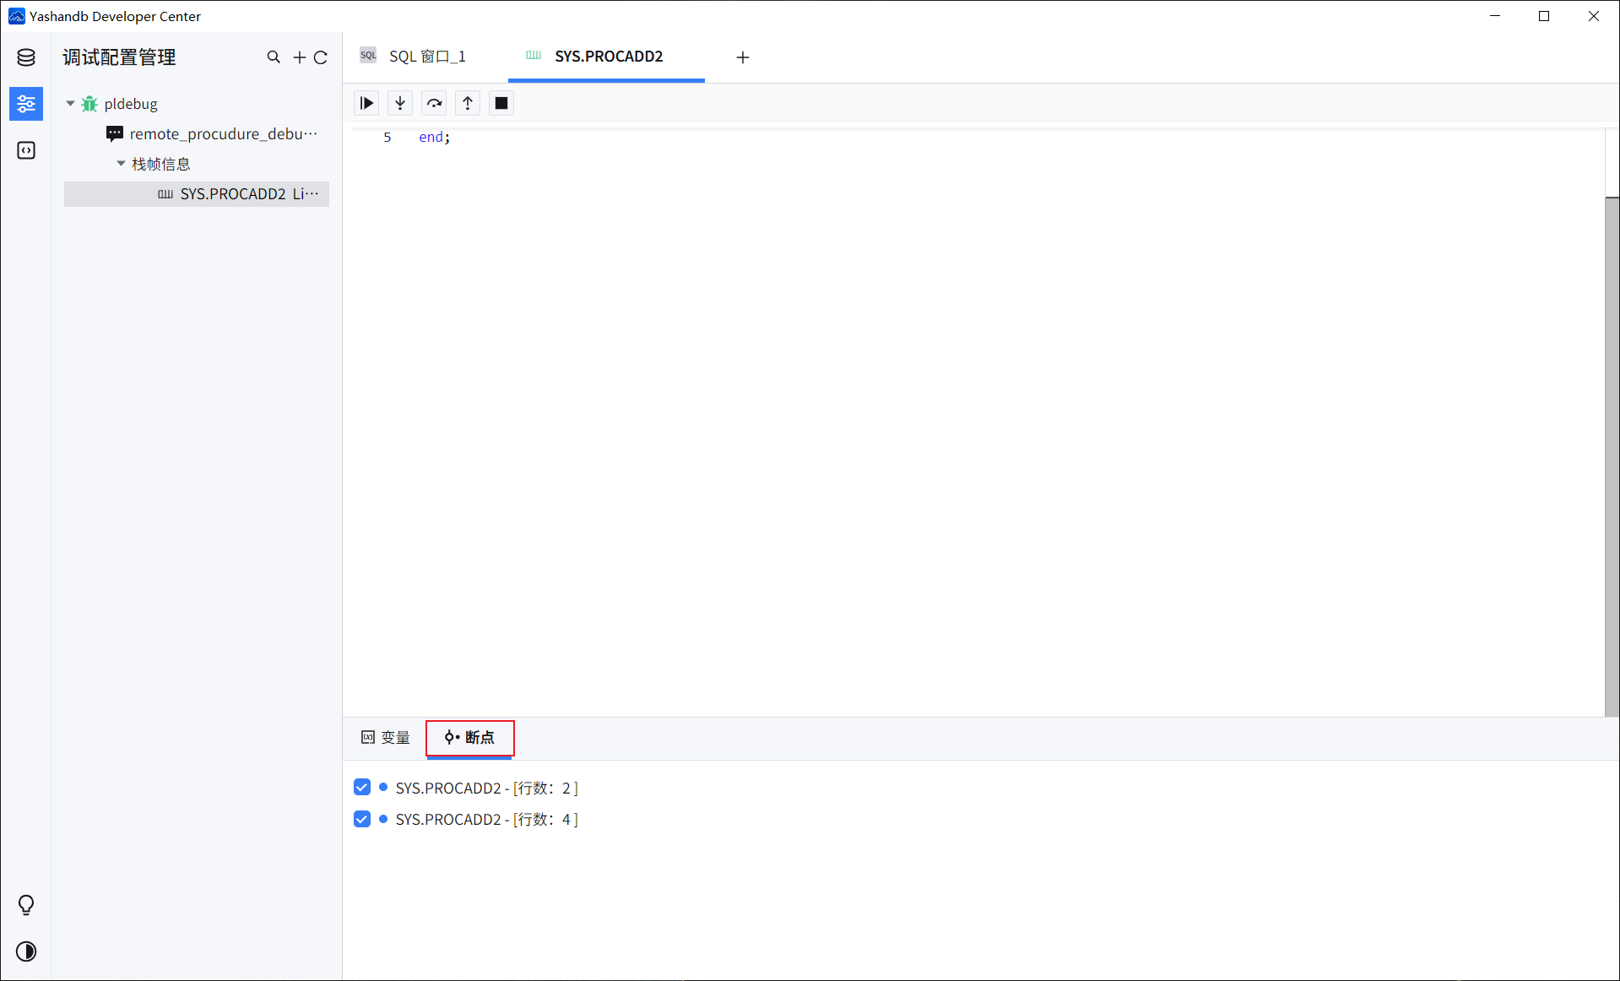Stop debugging with the square icon
Screen dimensions: 1620x981
click(x=501, y=103)
